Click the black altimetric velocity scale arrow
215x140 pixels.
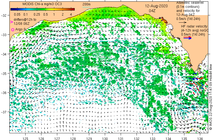(x=183, y=22)
